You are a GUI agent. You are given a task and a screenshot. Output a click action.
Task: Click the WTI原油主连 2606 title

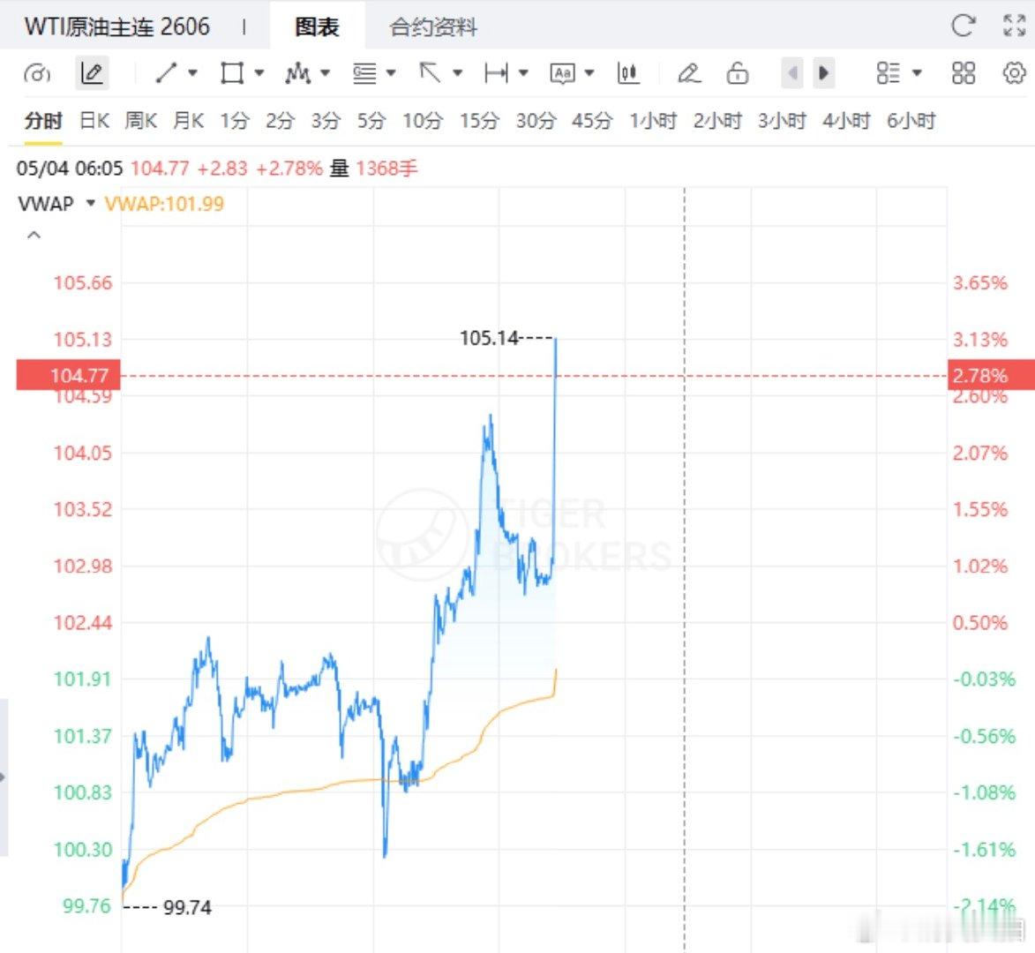pos(116,26)
